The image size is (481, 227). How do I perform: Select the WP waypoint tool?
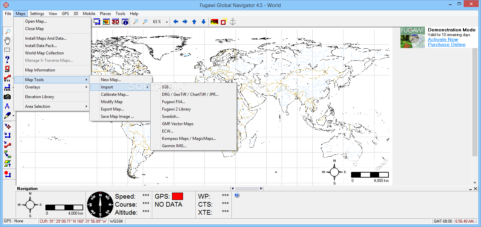[7, 69]
